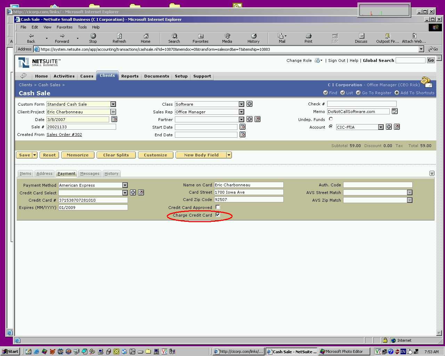Click the add new icon beside Credit Card Select
Image resolution: width=445 pixels, height=356 pixels.
(x=133, y=193)
